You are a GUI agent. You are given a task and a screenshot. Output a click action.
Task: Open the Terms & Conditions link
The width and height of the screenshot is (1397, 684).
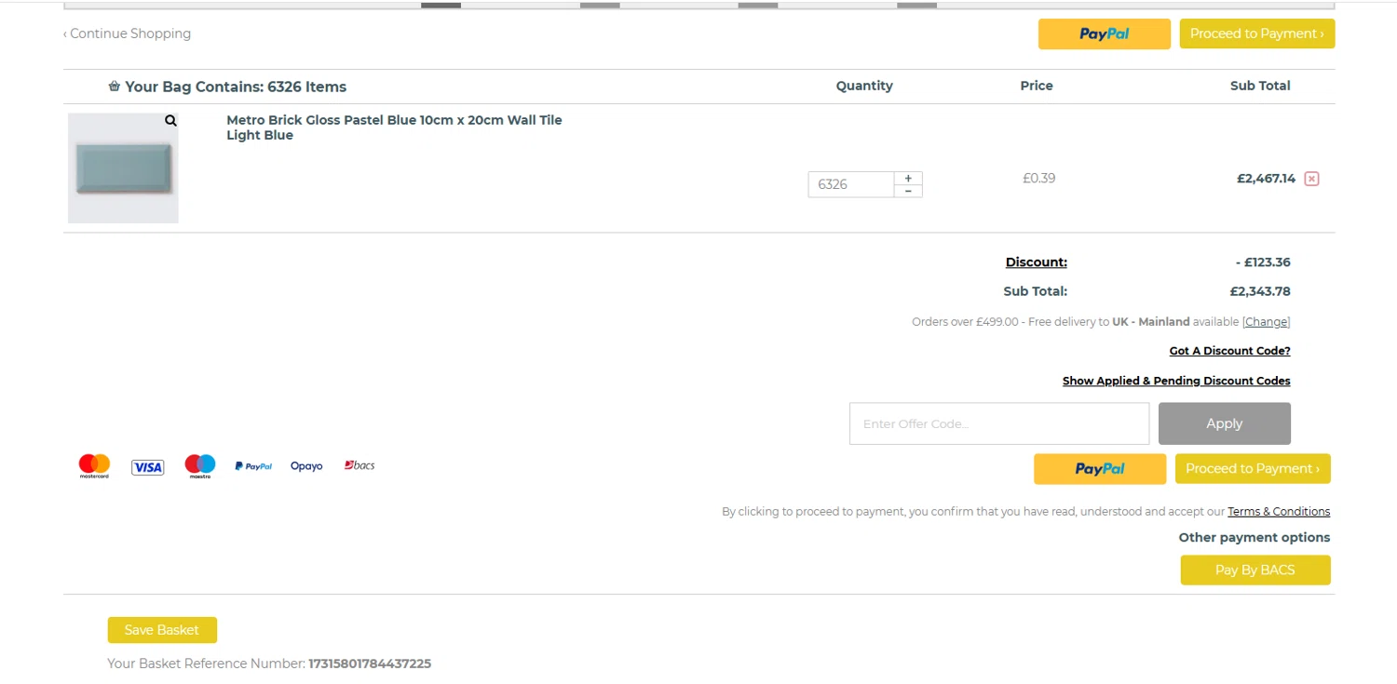[x=1278, y=512]
